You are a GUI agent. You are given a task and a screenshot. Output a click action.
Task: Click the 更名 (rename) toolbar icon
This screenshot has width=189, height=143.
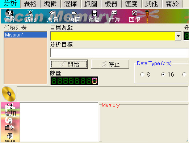tap(52, 16)
